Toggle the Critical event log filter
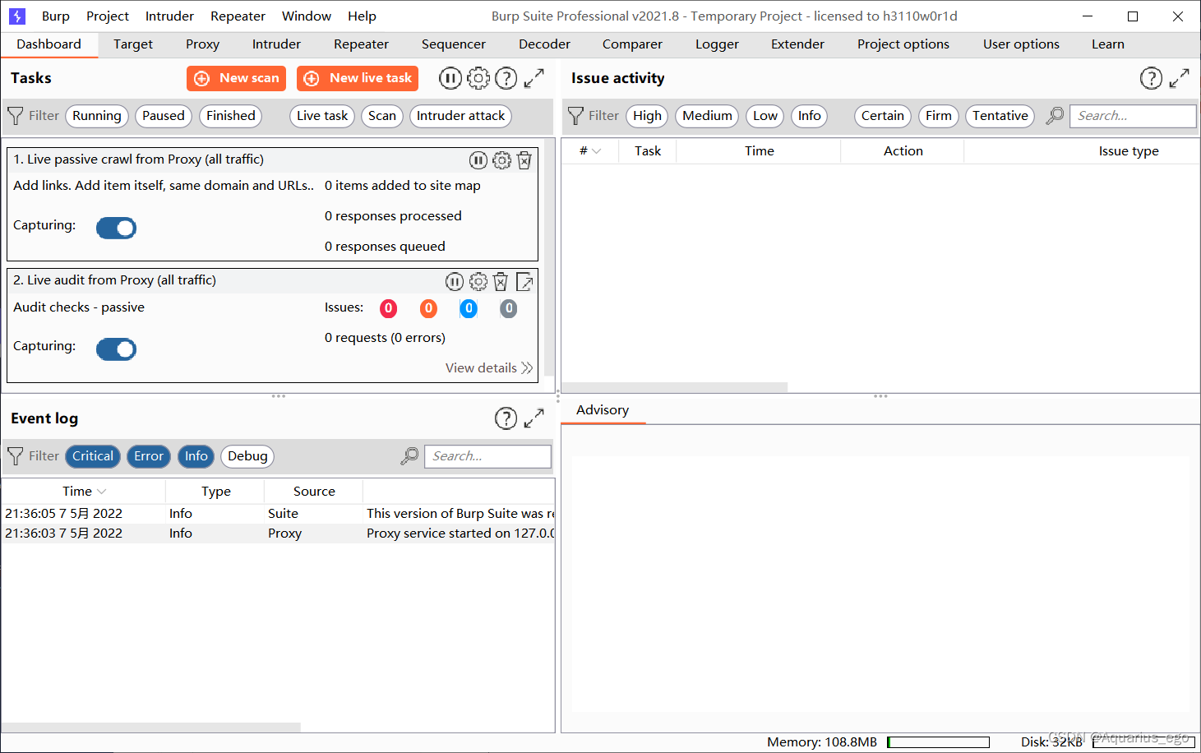Image resolution: width=1201 pixels, height=753 pixels. point(93,456)
